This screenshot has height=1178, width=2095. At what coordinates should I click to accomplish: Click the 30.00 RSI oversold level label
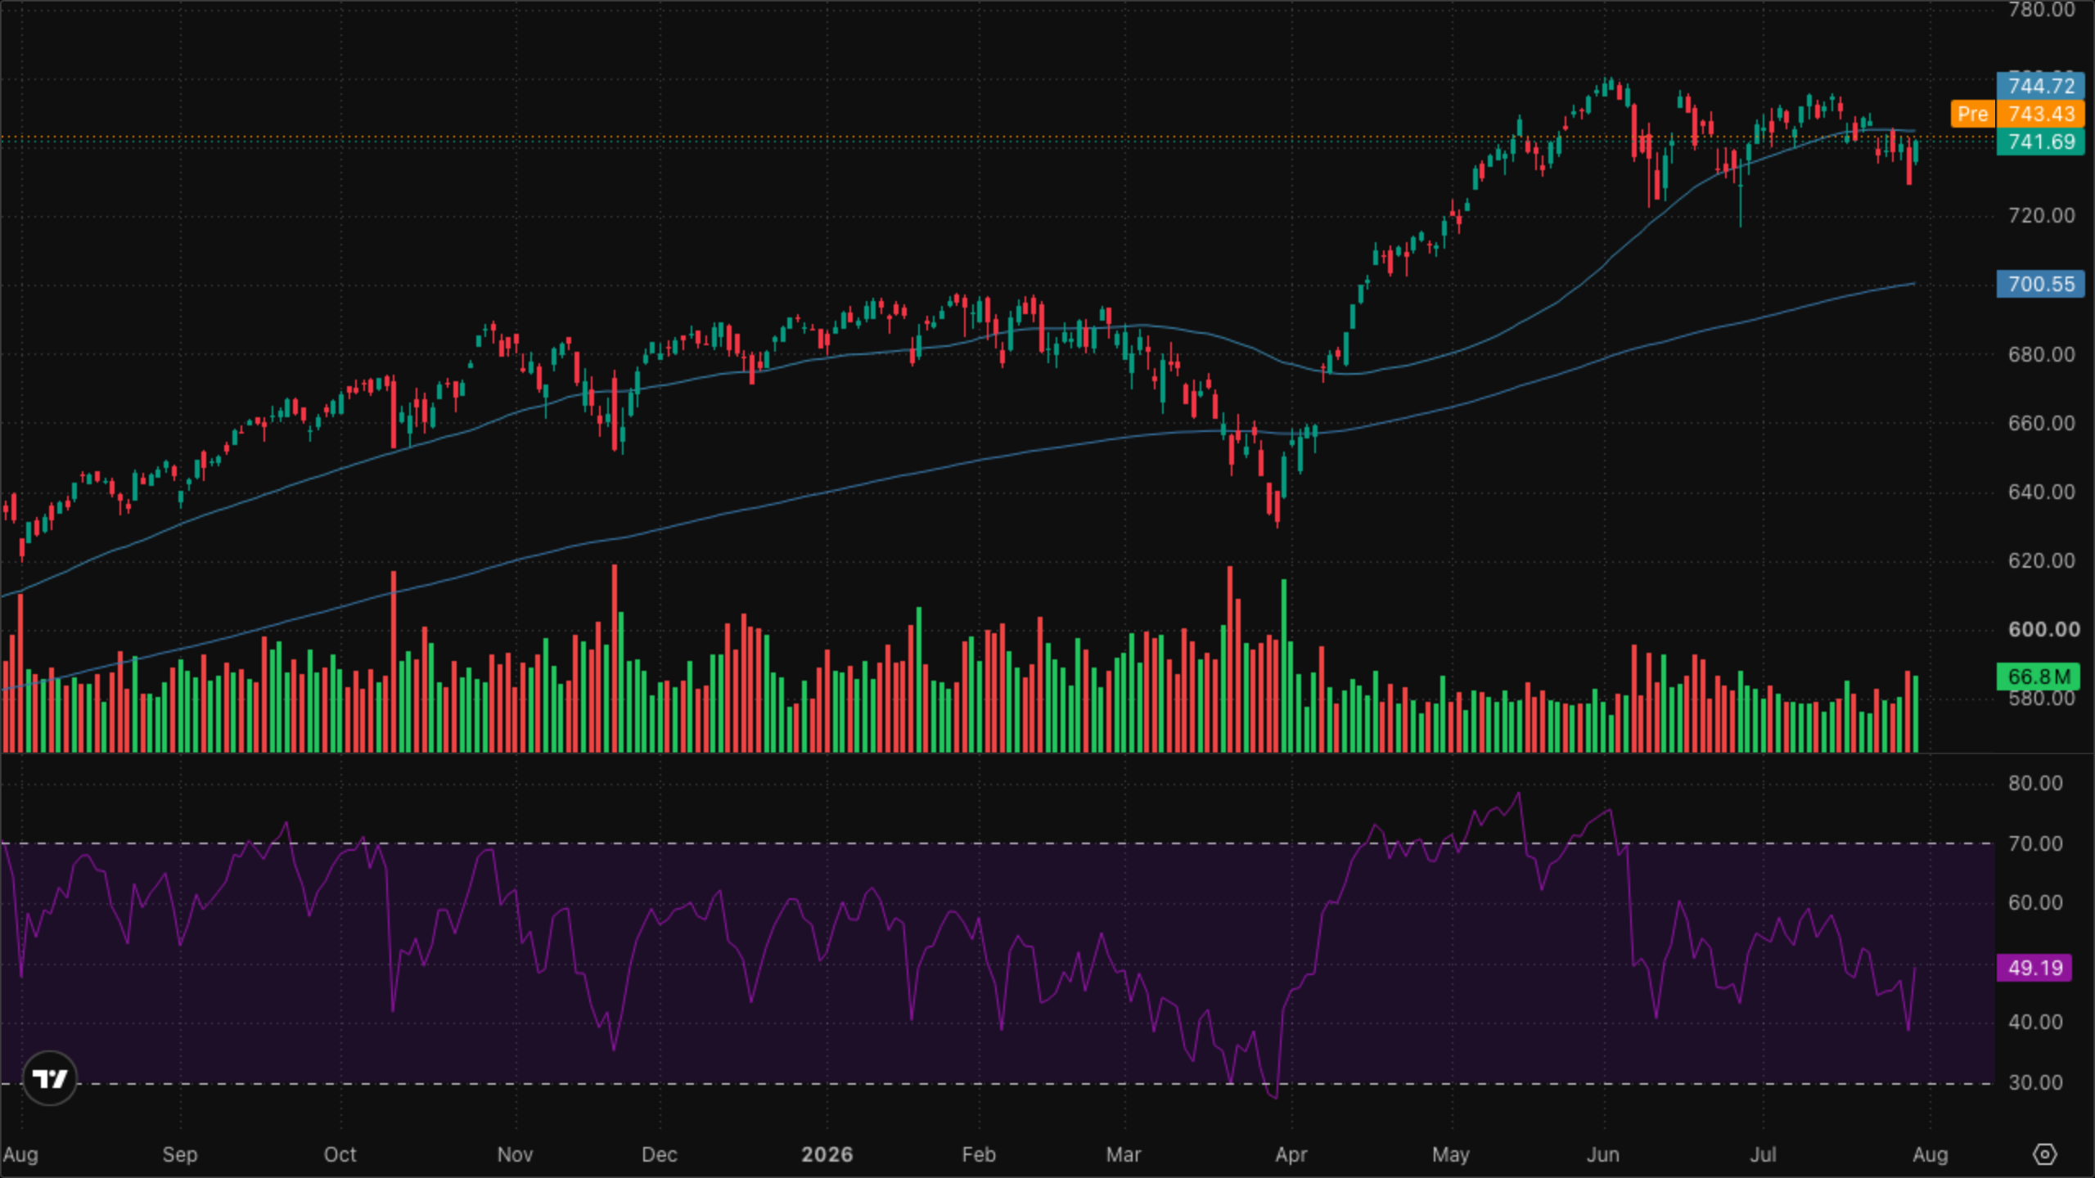pyautogui.click(x=2035, y=1082)
